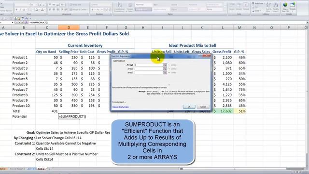Open Sort & Filter menu

tap(268, 7)
